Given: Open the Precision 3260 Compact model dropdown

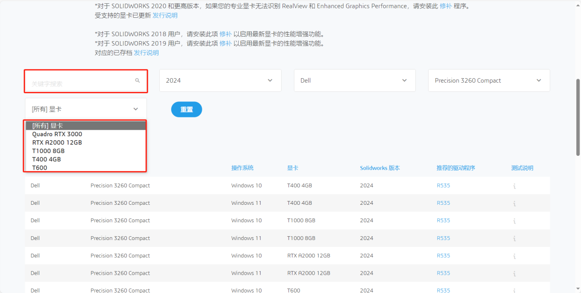Looking at the screenshot, I should 489,80.
